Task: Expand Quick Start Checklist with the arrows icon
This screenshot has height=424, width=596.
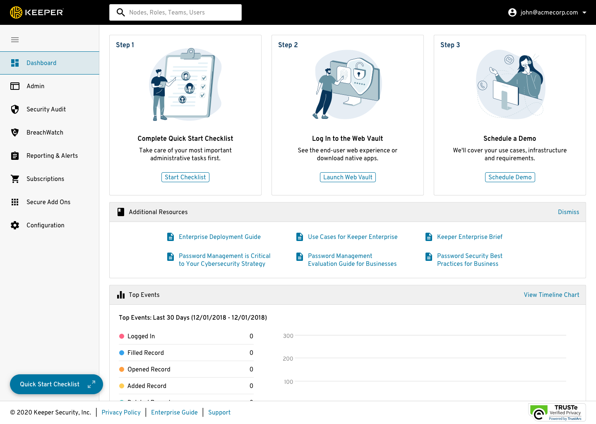Action: click(x=91, y=384)
